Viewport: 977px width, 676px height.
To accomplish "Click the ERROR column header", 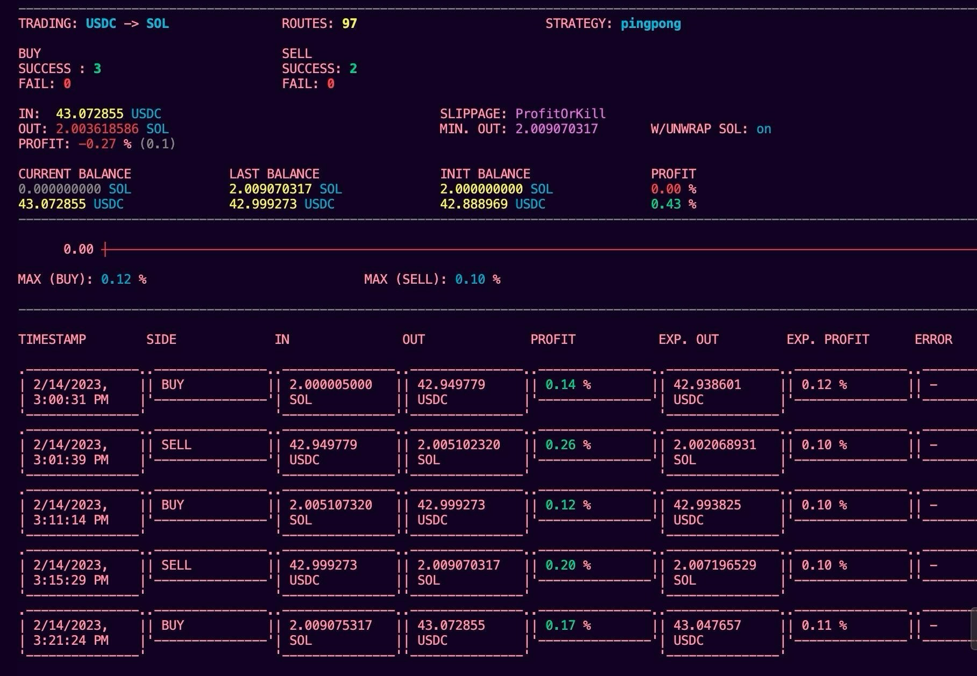I will tap(933, 340).
